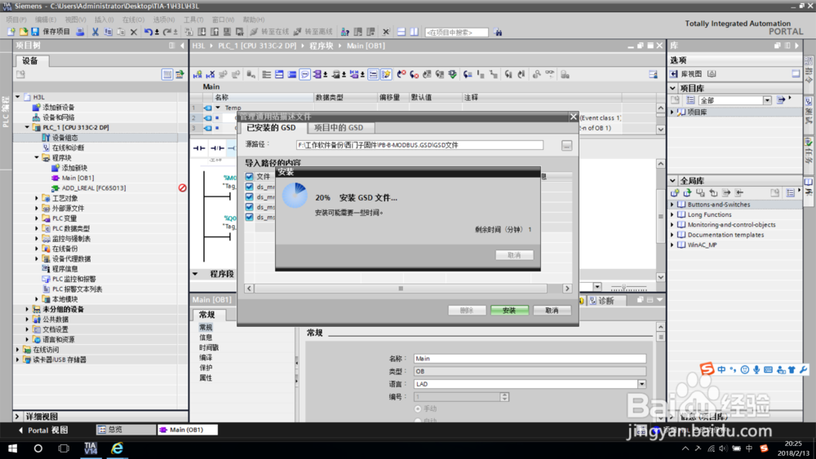Image resolution: width=816 pixels, height=459 pixels.
Task: Click the 名称 field containing Main
Action: [530, 359]
